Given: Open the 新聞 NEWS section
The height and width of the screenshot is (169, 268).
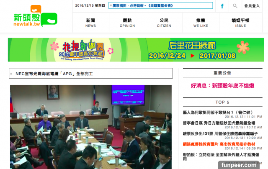Looking at the screenshot, I should pos(90,23).
